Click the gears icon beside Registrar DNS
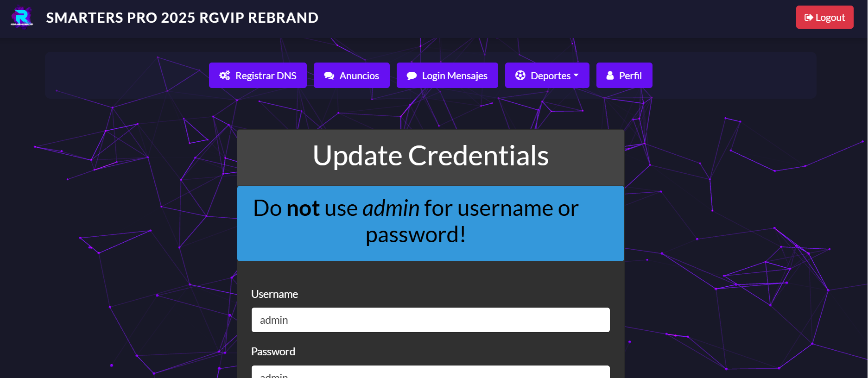 tap(225, 76)
